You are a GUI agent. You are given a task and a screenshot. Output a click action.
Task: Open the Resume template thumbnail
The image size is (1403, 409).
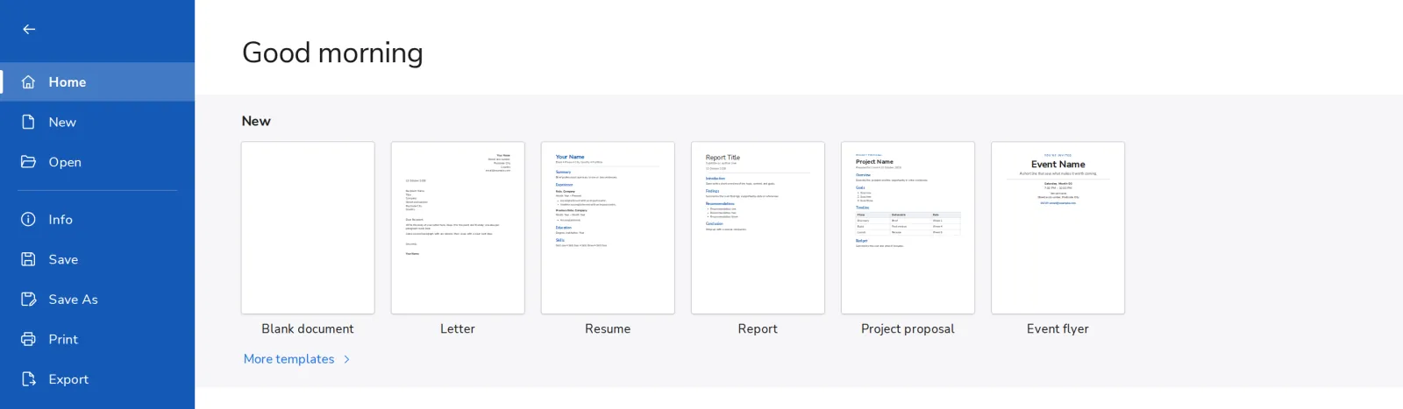pos(608,228)
